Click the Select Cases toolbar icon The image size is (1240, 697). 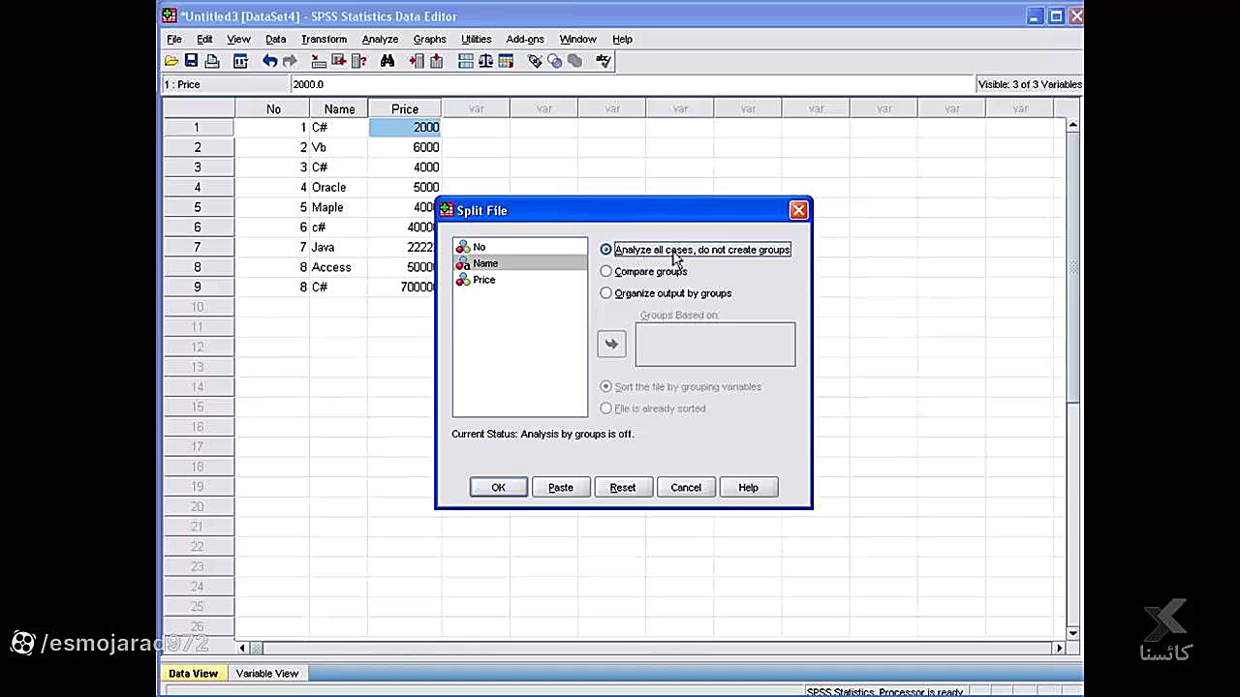(x=505, y=61)
